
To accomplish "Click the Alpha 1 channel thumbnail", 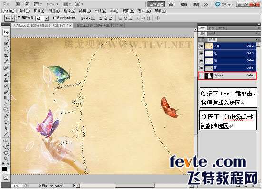I will click(209, 76).
